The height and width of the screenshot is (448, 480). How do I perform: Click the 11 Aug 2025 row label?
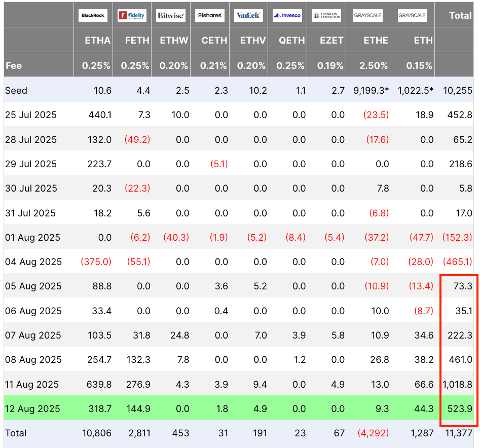tap(32, 384)
